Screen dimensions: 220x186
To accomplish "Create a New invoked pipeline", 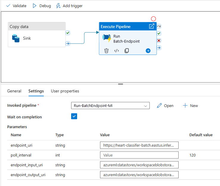I will 190,106.
